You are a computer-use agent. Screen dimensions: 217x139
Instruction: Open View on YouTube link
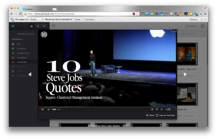point(165,115)
